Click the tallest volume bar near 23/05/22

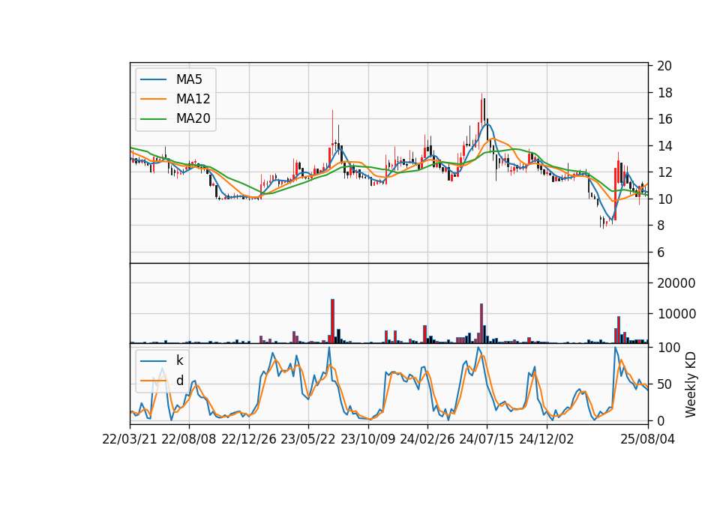pyautogui.click(x=332, y=321)
